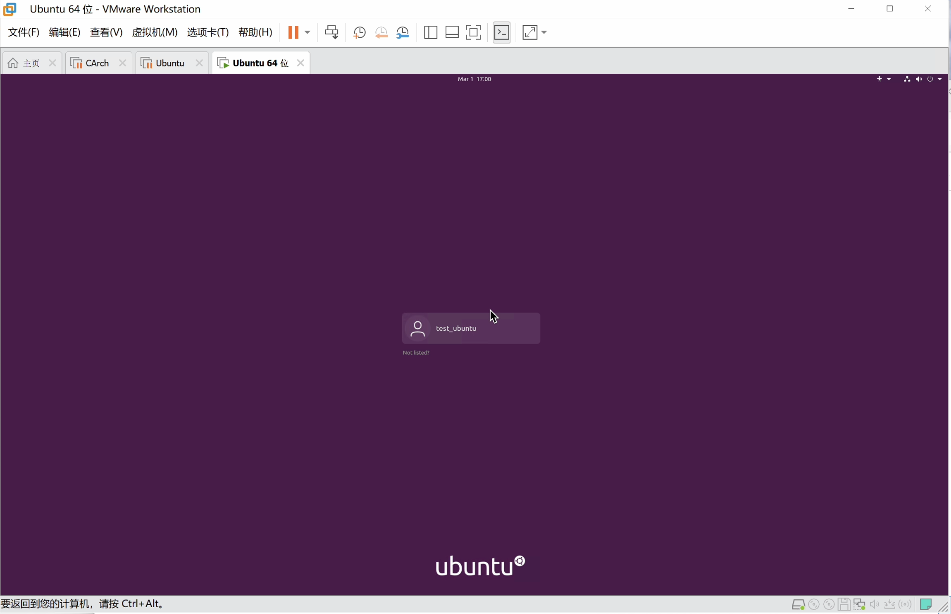Close the VMware Workstation window
This screenshot has width=951, height=614.
click(928, 9)
